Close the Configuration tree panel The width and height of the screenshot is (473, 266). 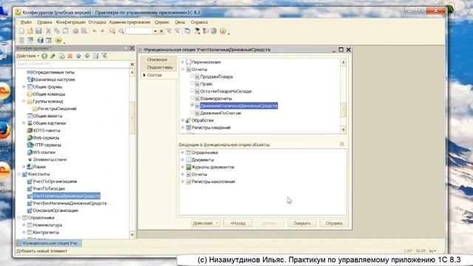132,48
